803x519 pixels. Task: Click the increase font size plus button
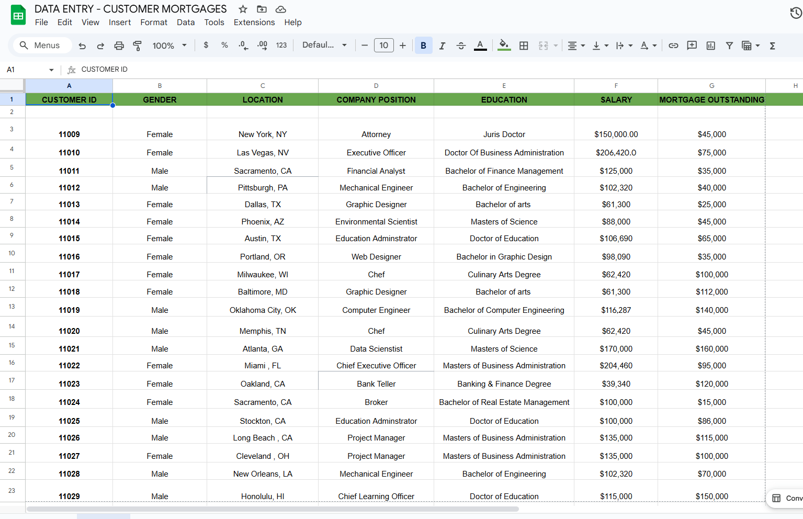click(403, 46)
